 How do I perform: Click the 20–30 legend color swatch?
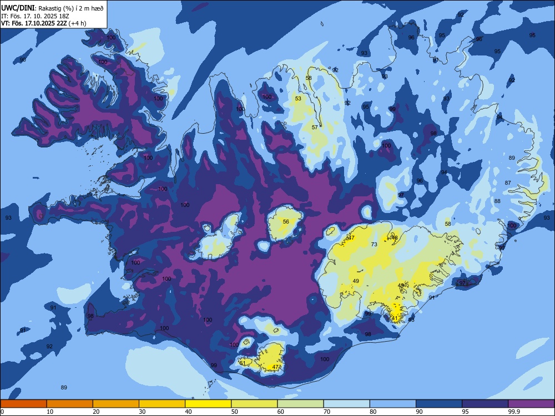click(116, 404)
